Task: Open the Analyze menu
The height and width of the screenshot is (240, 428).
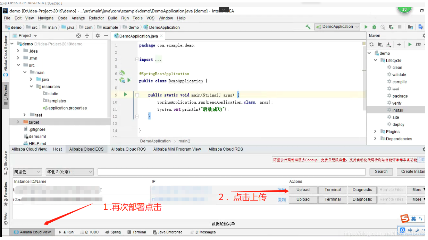Action: click(78, 18)
